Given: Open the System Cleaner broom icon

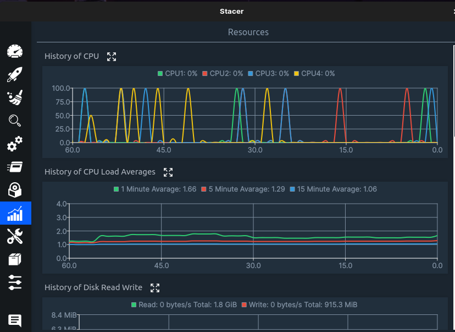Looking at the screenshot, I should pyautogui.click(x=15, y=98).
